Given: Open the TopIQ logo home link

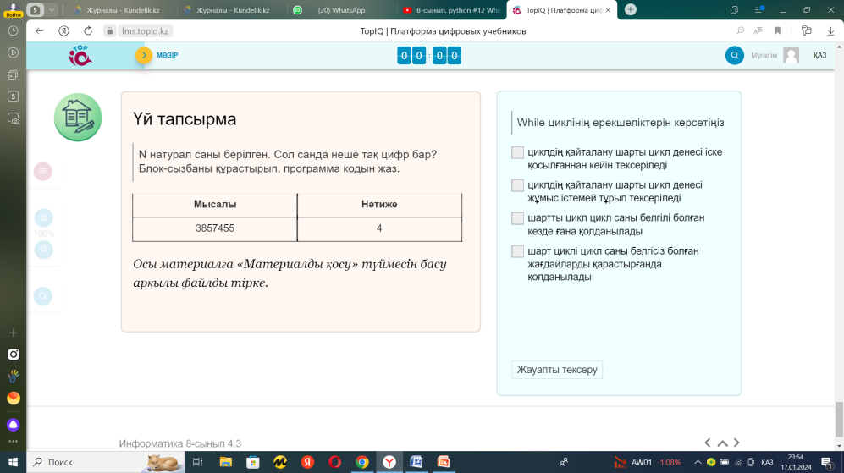Looking at the screenshot, I should 80,56.
